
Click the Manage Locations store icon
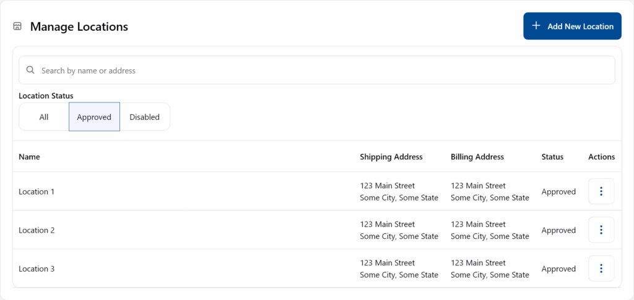17,27
